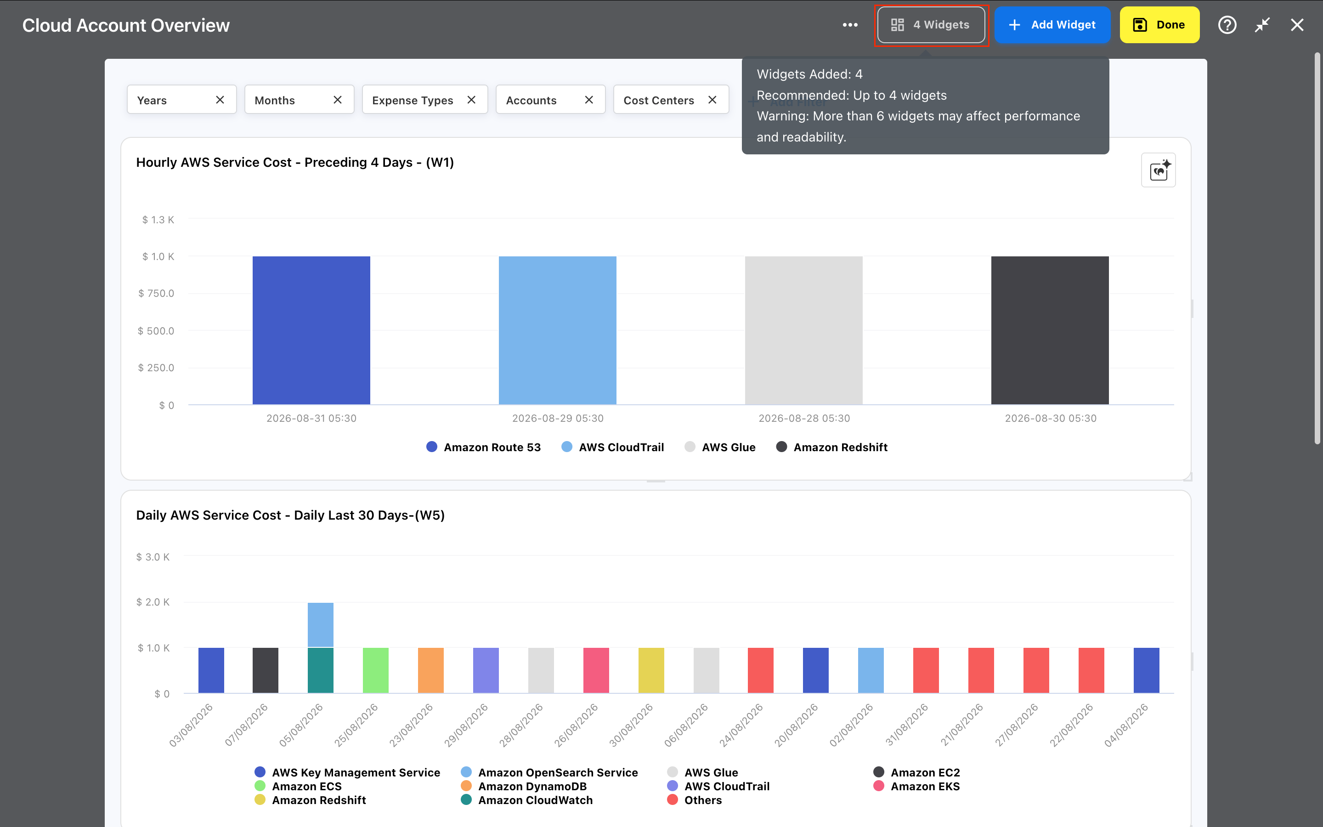Image resolution: width=1323 pixels, height=827 pixels.
Task: Save changes with the Done button
Action: [1159, 25]
